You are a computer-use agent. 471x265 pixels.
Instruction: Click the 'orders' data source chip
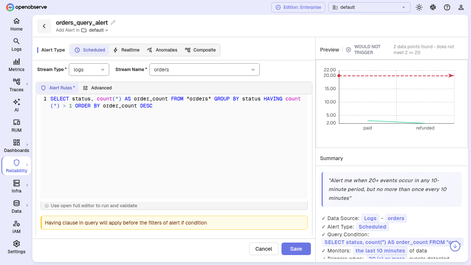click(396, 218)
